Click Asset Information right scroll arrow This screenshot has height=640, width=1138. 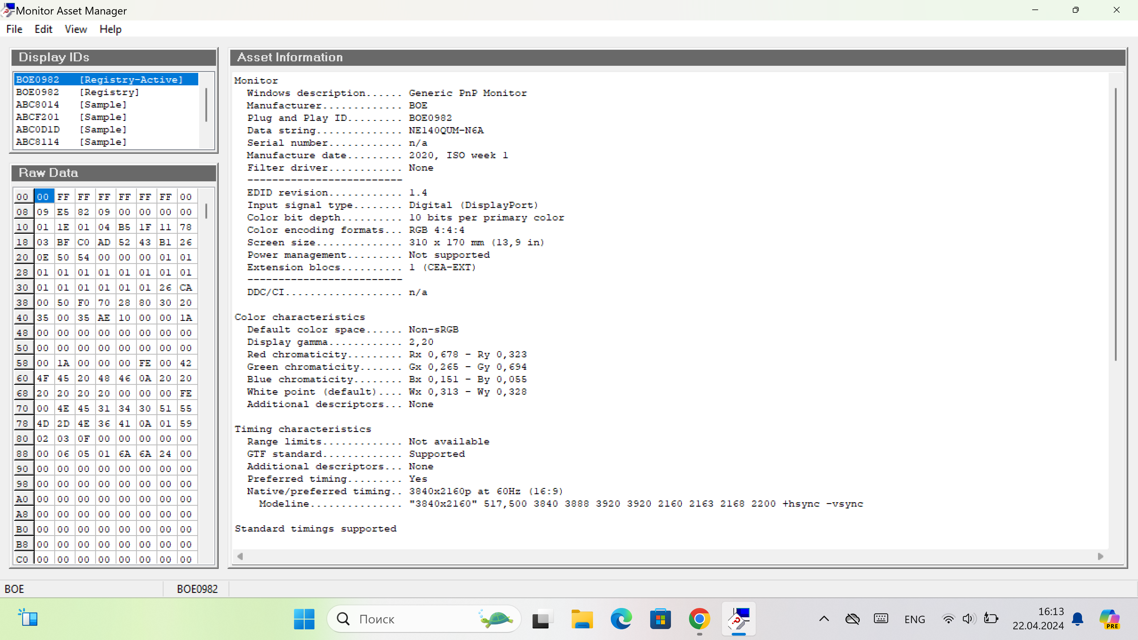point(1100,556)
